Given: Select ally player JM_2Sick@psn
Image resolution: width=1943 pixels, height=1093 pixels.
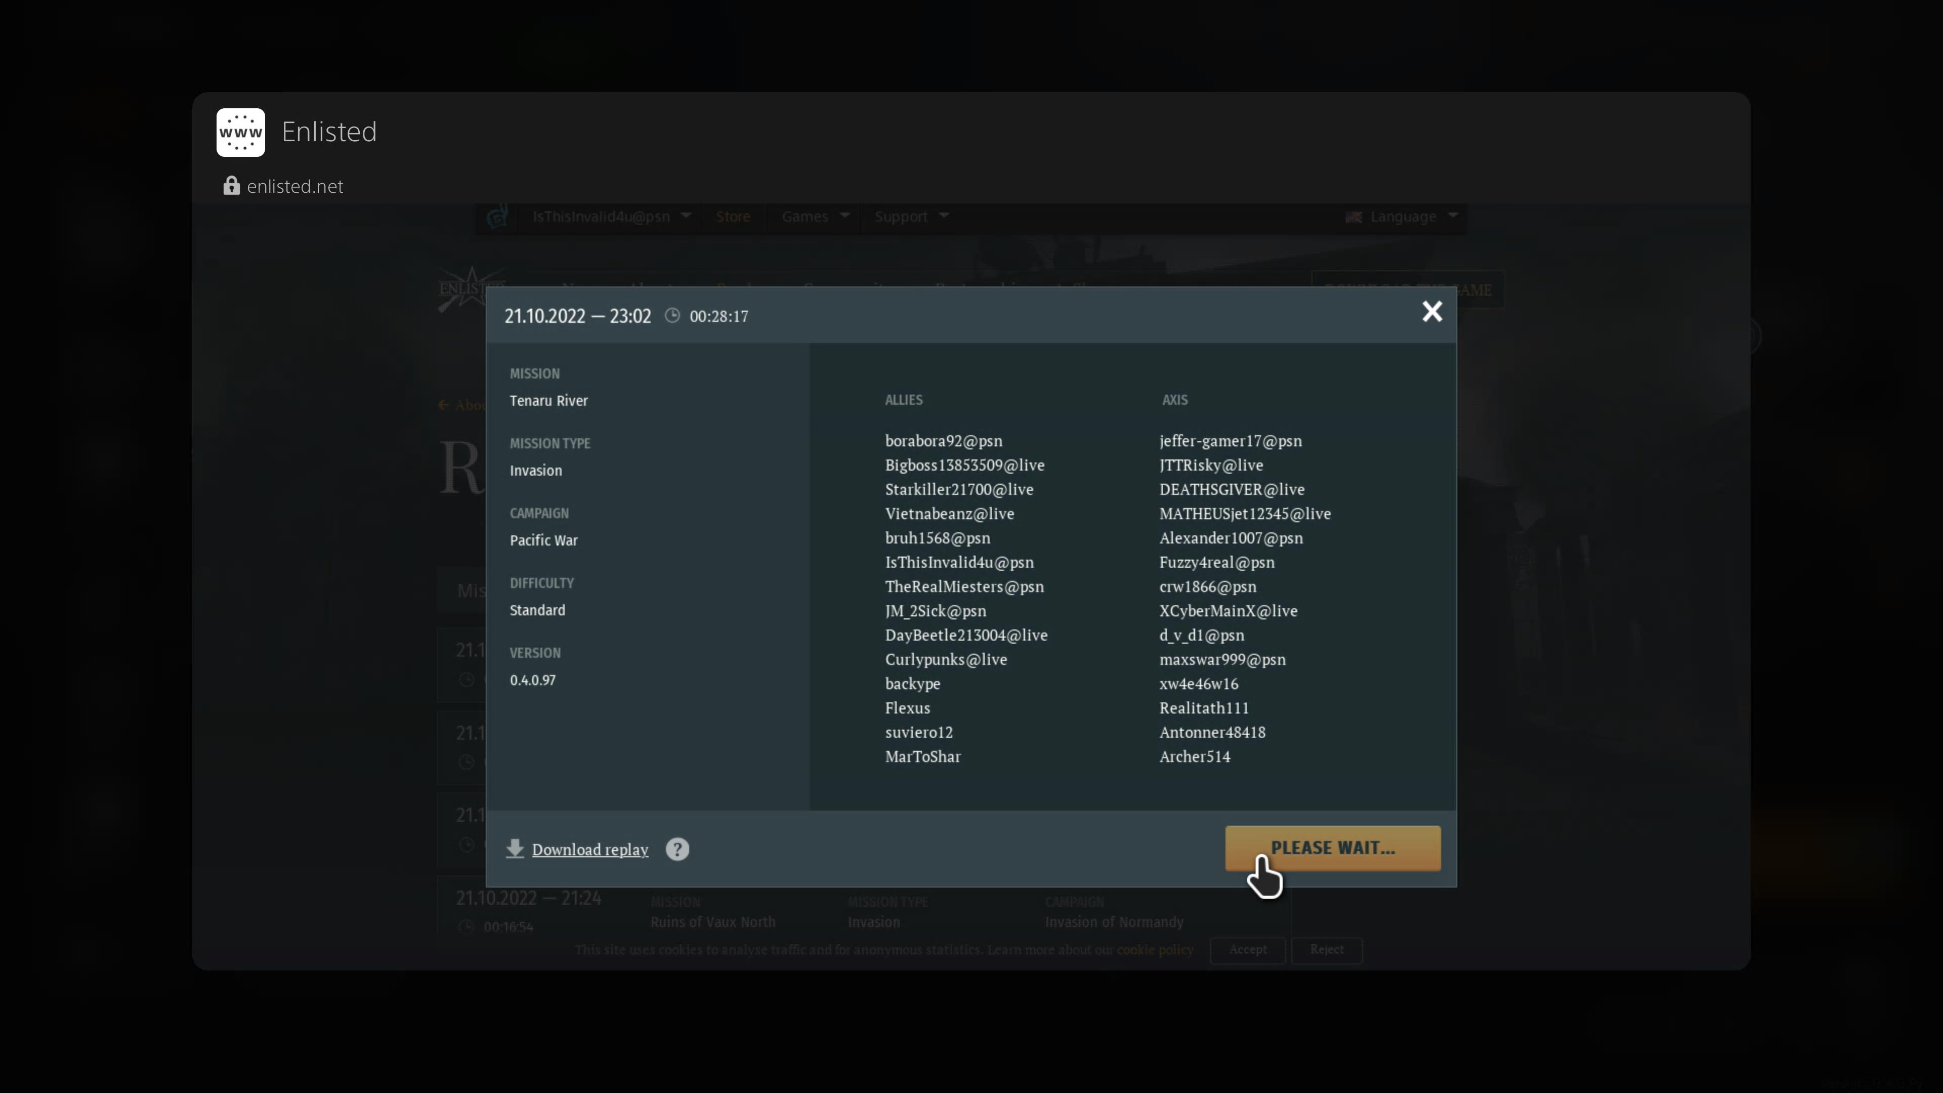Looking at the screenshot, I should pyautogui.click(x=935, y=610).
